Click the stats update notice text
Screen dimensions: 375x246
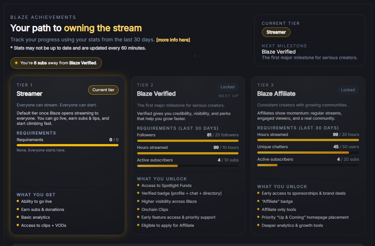click(78, 48)
